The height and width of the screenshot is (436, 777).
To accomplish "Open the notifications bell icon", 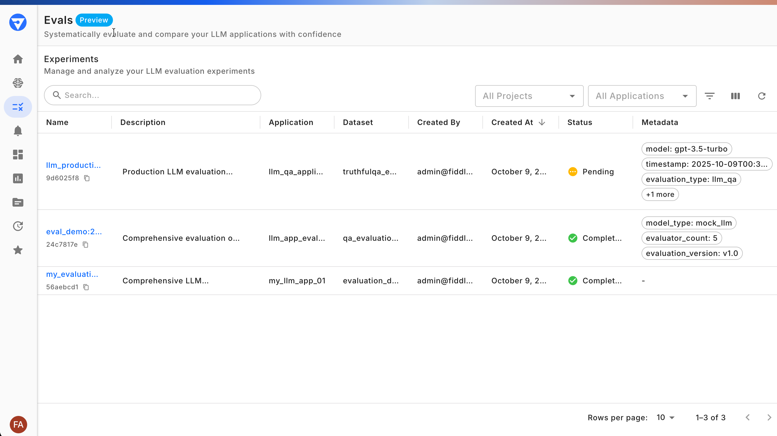I will [x=18, y=131].
